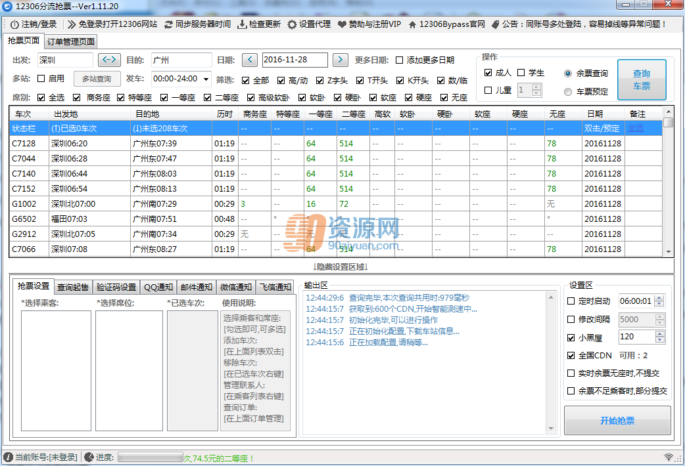The width and height of the screenshot is (685, 466).
Task: Click the gear icon for 设置代理
Action: pyautogui.click(x=292, y=24)
